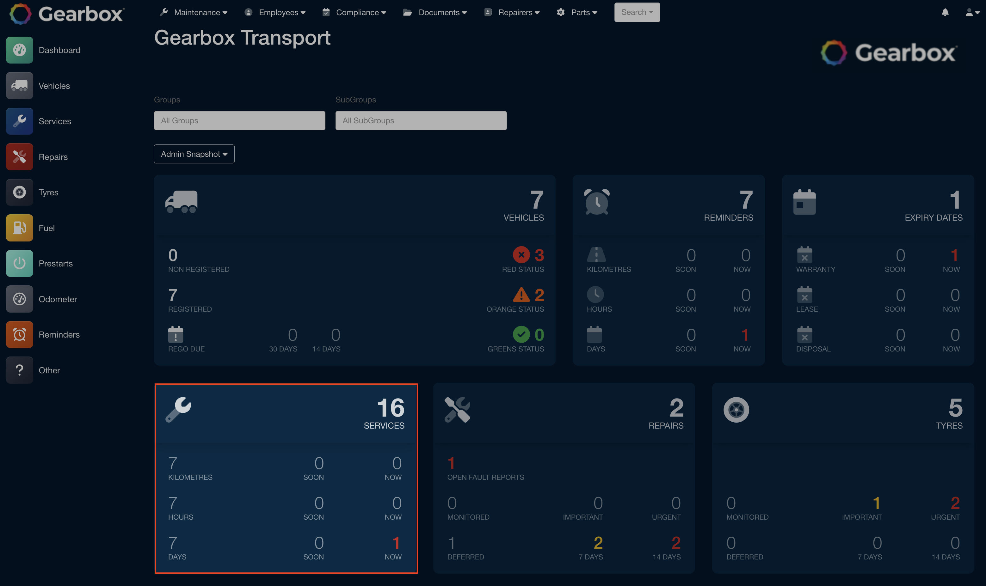This screenshot has height=586, width=986.
Task: Click the Days calendar icon in Reminders
Action: point(594,334)
